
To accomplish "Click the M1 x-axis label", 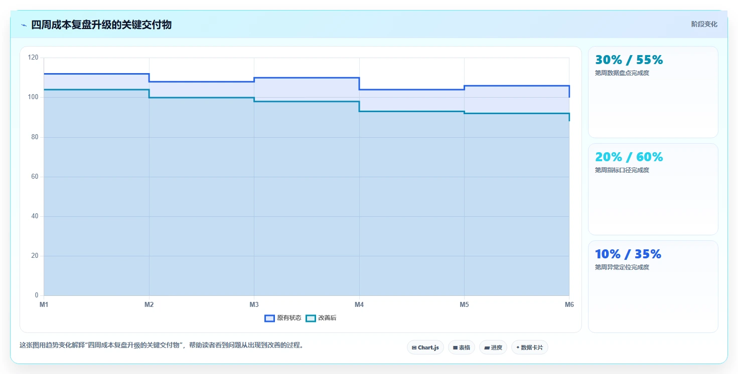I will click(44, 304).
